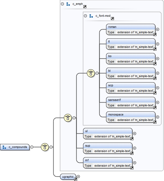Collapse the c_font-mod group

point(86,16)
